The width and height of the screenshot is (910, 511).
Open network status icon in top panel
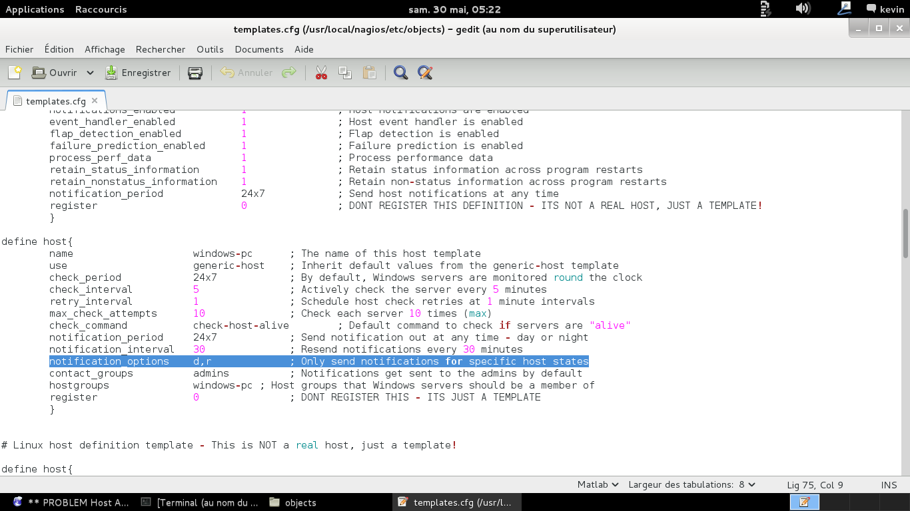click(845, 9)
